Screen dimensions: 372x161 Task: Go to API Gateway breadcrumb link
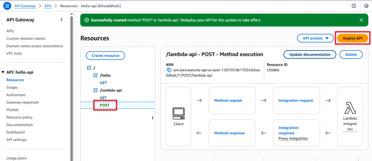pyautogui.click(x=25, y=6)
